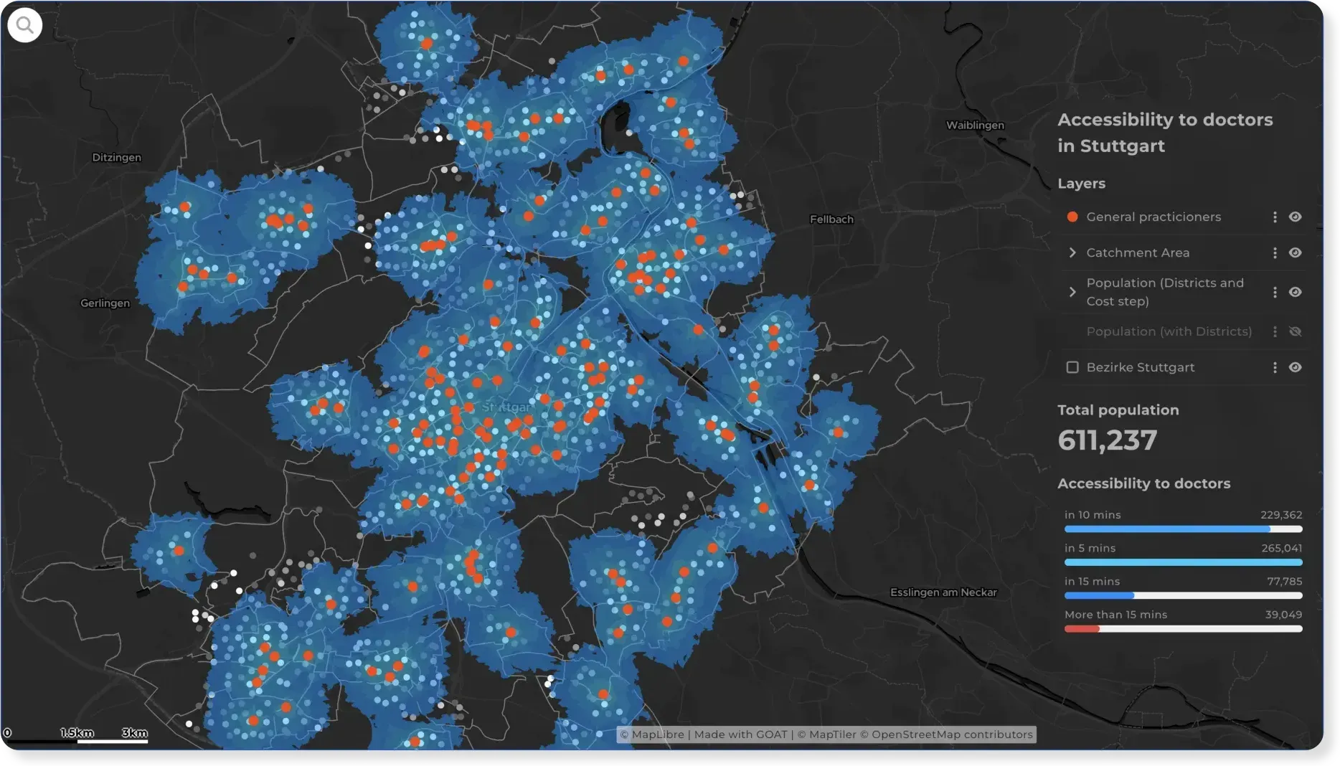Open options for Population (Districts and Cost step)
1340x766 pixels.
click(x=1275, y=292)
